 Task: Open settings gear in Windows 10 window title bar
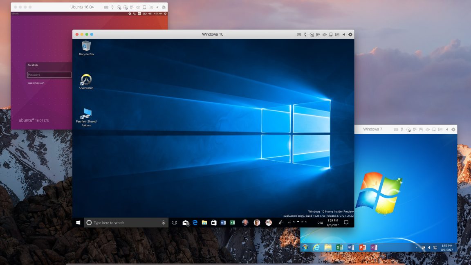pyautogui.click(x=350, y=34)
